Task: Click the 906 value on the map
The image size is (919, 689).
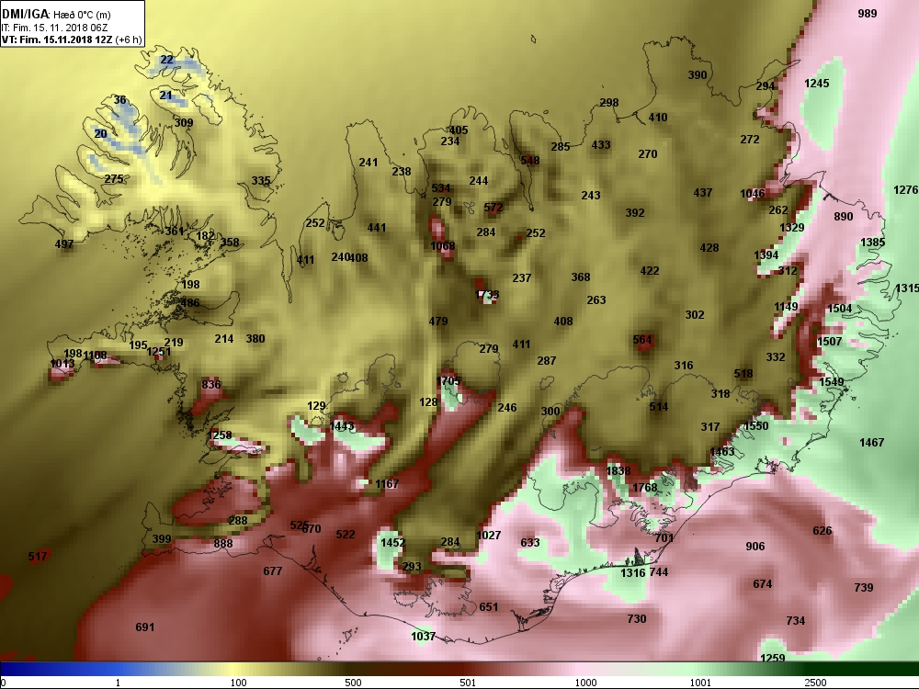Action: click(755, 546)
